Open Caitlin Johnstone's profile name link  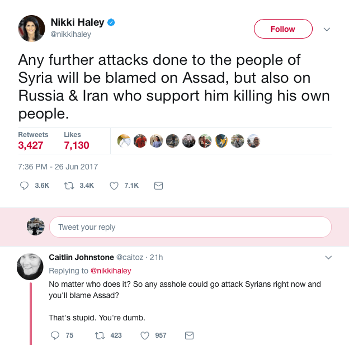tap(81, 257)
